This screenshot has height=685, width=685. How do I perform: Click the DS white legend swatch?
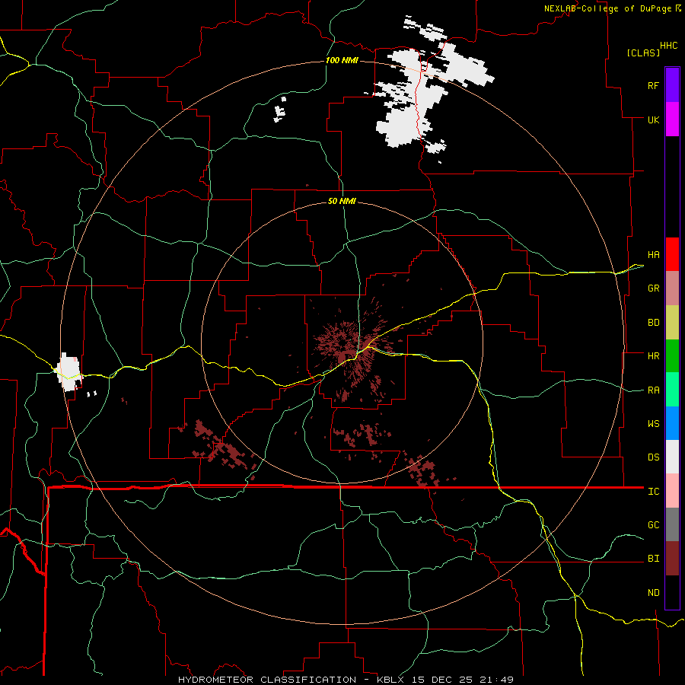pyautogui.click(x=672, y=457)
